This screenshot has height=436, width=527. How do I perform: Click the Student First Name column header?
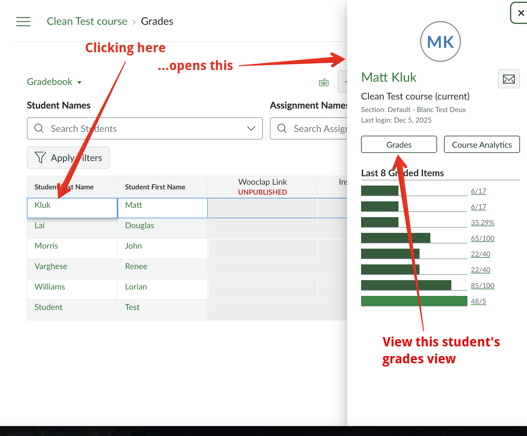click(x=155, y=187)
